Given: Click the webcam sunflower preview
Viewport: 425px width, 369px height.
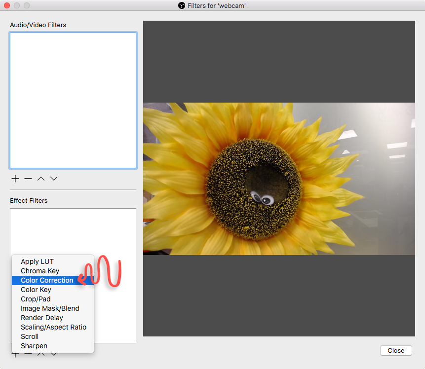Looking at the screenshot, I should (279, 179).
